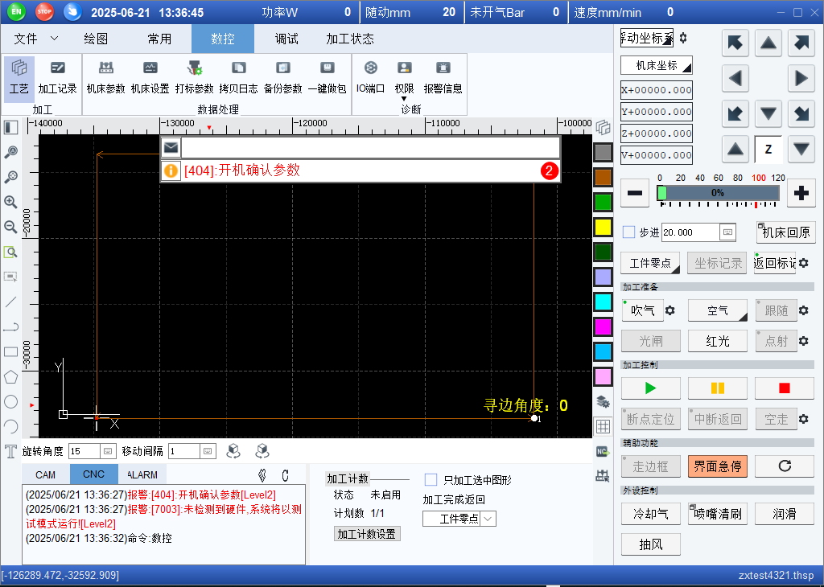Viewport: 824px width, 587px height.
Task: Click the 备份参数 backup parameters icon
Action: (282, 76)
